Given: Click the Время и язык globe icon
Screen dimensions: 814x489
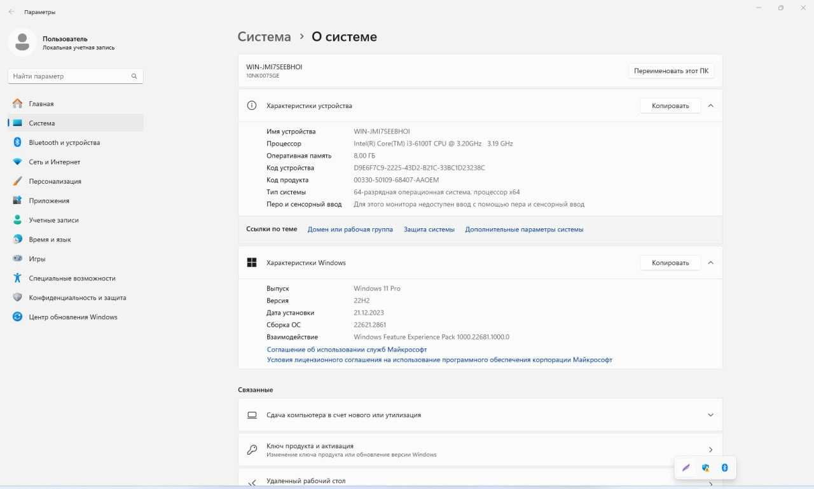Looking at the screenshot, I should pyautogui.click(x=17, y=240).
